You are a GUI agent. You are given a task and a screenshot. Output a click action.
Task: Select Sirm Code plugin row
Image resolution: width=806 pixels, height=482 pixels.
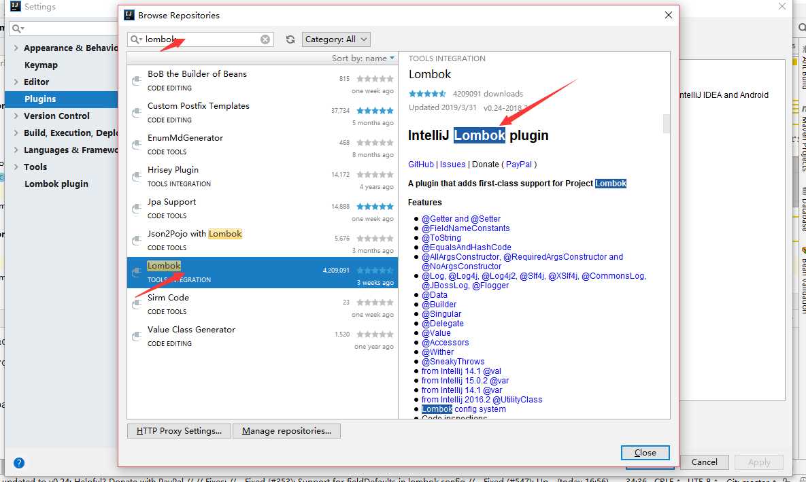pyautogui.click(x=262, y=304)
